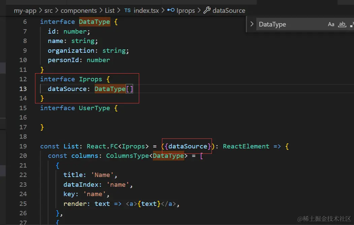
Task: Select line number 25 in the gutter
Action: 23,204
